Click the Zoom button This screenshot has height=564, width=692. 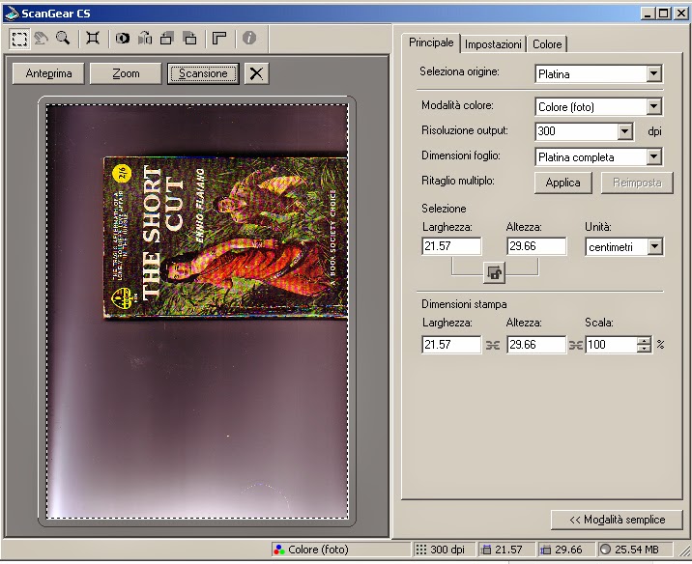[x=126, y=73]
